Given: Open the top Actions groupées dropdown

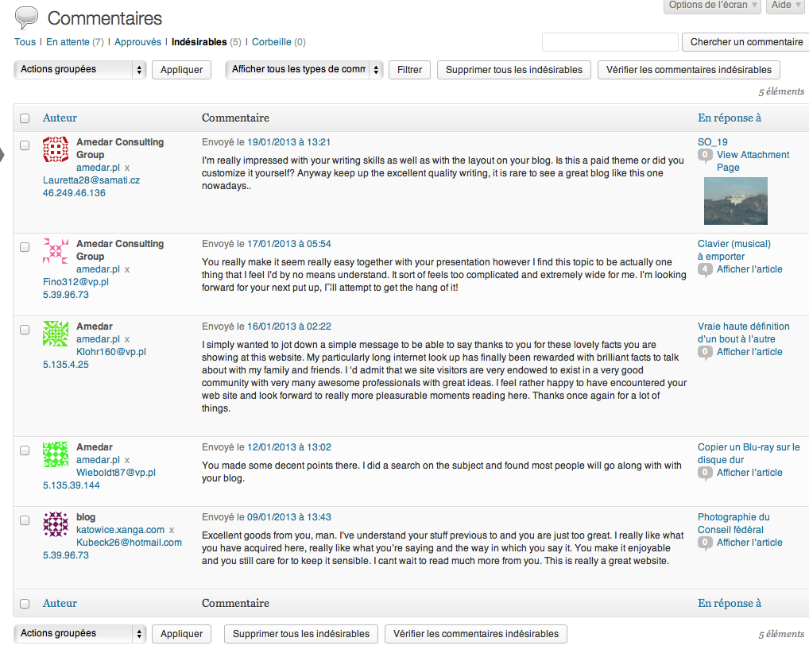Looking at the screenshot, I should click(80, 70).
